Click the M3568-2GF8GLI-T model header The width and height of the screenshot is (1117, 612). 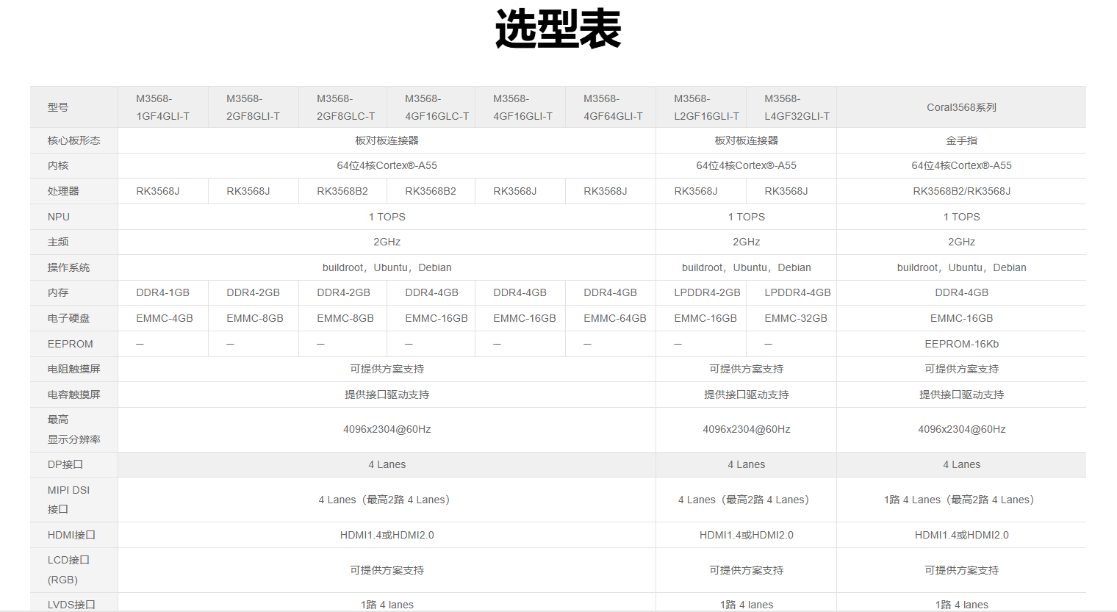point(253,107)
